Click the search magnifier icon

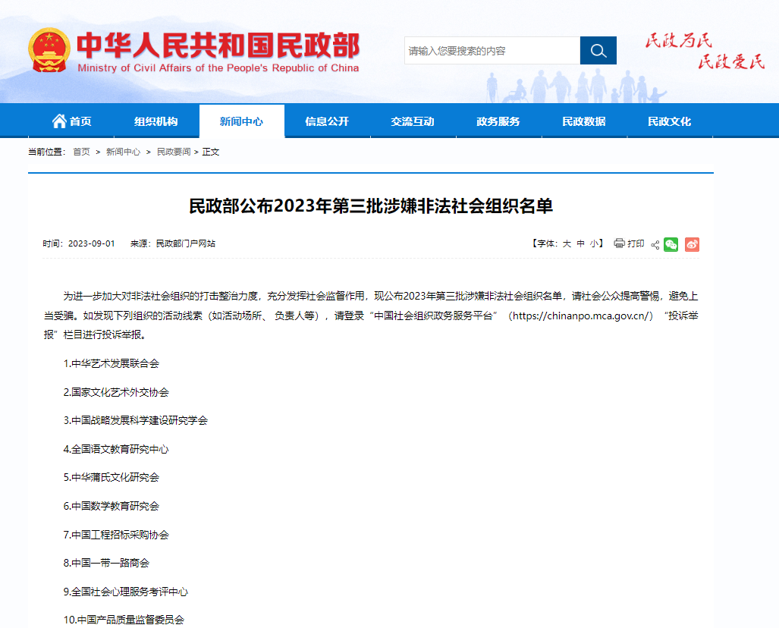(598, 50)
